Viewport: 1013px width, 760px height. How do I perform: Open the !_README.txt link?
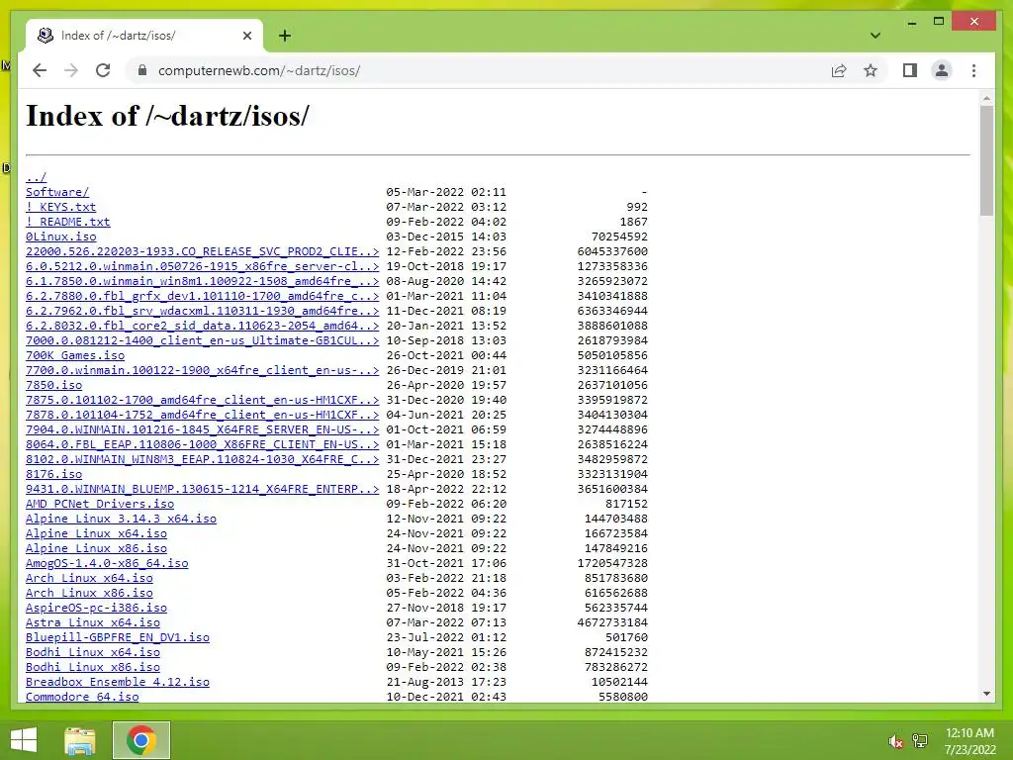coord(68,222)
